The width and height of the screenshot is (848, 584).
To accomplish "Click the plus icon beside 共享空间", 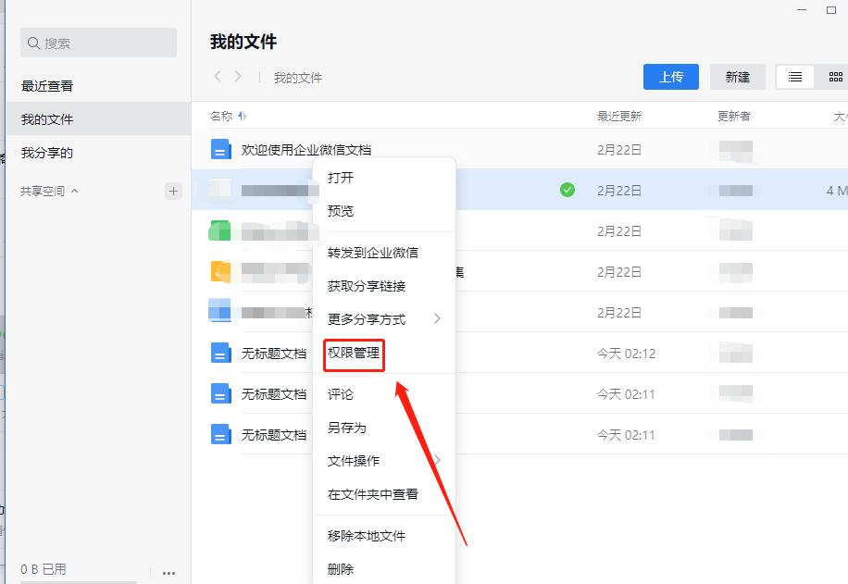I will (173, 192).
